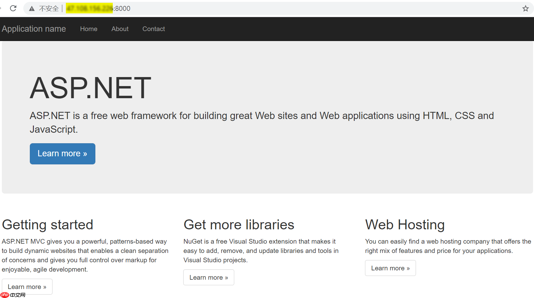Screen dimensions: 534x298
Task: Click the reload page icon
Action: [x=13, y=8]
